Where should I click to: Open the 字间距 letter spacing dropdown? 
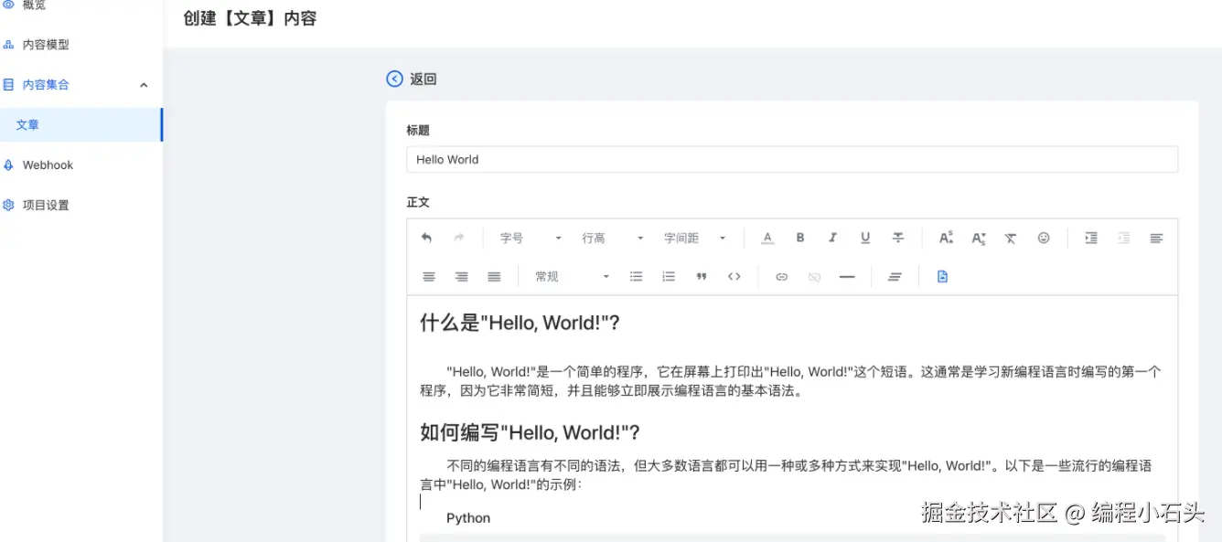pyautogui.click(x=695, y=238)
